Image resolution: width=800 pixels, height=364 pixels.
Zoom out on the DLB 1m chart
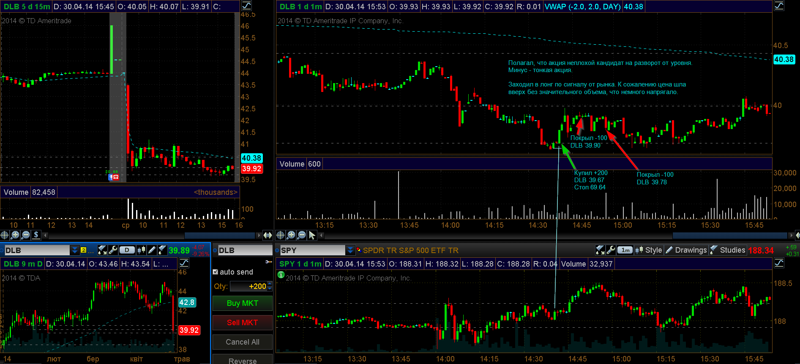click(302, 235)
